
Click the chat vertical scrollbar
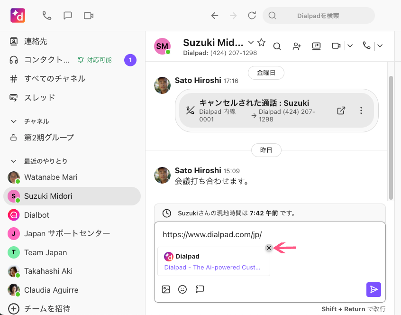[x=391, y=138]
